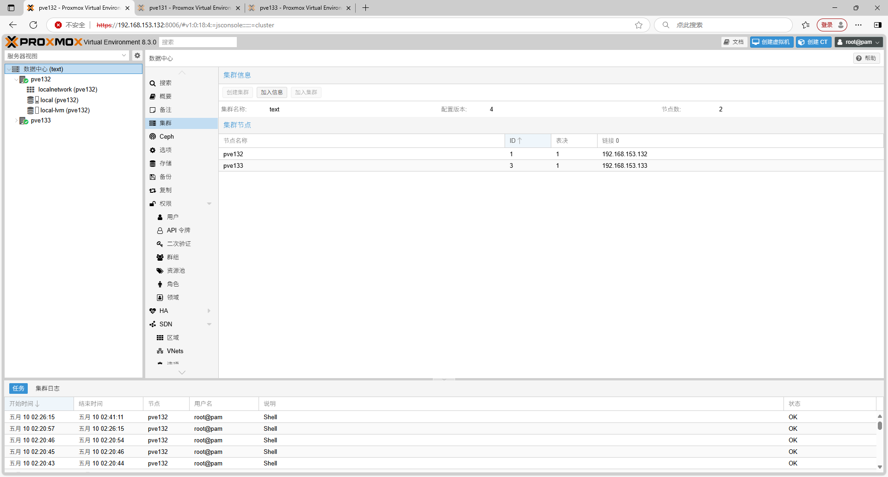This screenshot has width=888, height=477.
Task: Select the Cluster (集群) menu item
Action: pyautogui.click(x=181, y=123)
